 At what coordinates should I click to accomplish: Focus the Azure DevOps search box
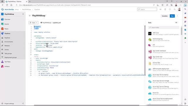coord(147,9)
